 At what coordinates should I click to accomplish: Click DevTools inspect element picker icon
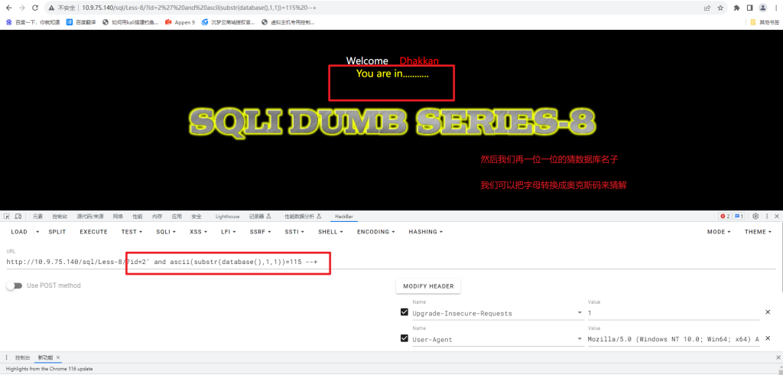pos(7,217)
